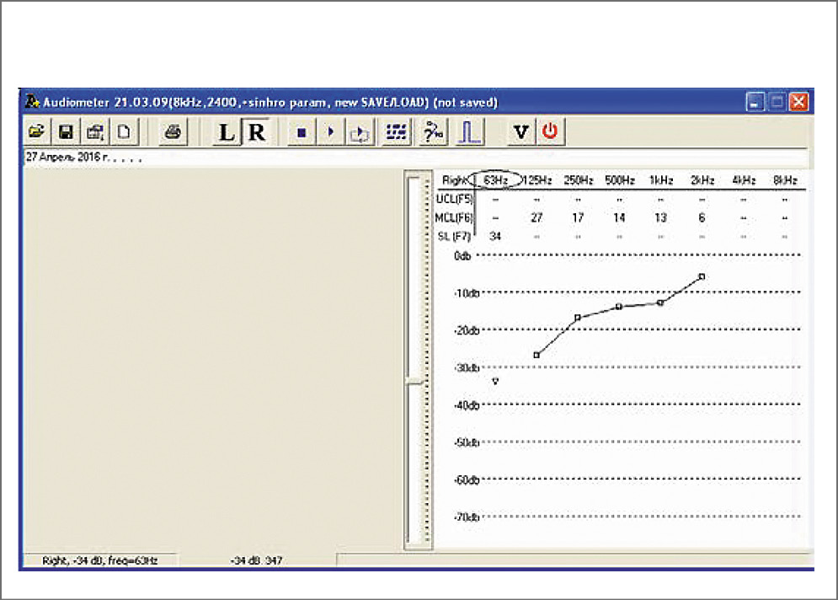Select Right ear with R button
Screen dimensions: 838x600
256,132
